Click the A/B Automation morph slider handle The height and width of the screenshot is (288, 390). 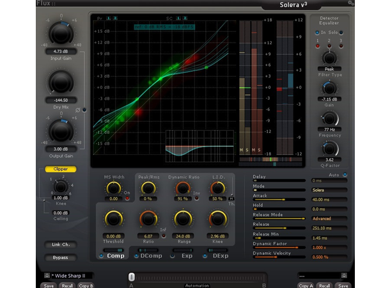coord(132,276)
